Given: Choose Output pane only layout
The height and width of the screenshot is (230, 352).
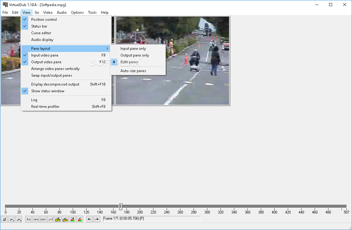Looking at the screenshot, I should [138, 55].
